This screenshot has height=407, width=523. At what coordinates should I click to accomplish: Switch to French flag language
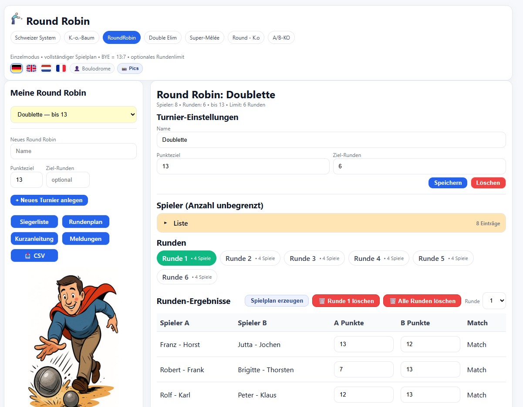61,68
